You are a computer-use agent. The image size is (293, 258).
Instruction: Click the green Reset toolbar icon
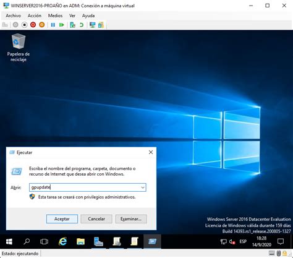click(62, 25)
